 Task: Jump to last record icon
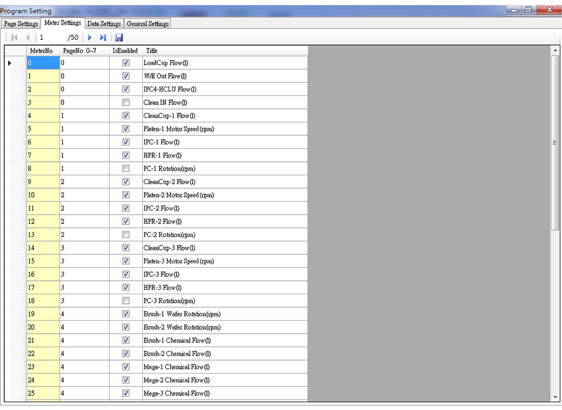(103, 37)
